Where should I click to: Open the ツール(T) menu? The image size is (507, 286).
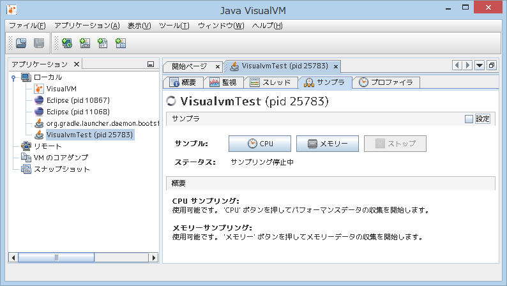click(x=174, y=26)
